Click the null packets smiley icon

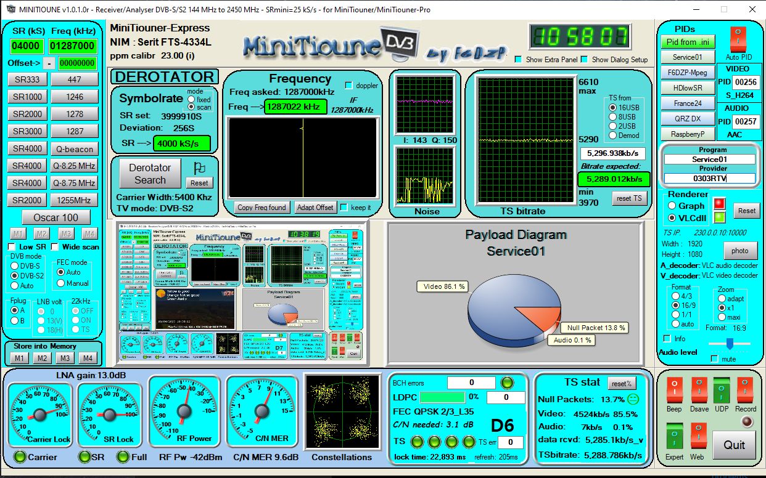633,399
